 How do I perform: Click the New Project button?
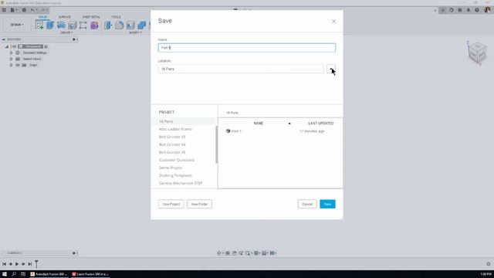(x=171, y=204)
